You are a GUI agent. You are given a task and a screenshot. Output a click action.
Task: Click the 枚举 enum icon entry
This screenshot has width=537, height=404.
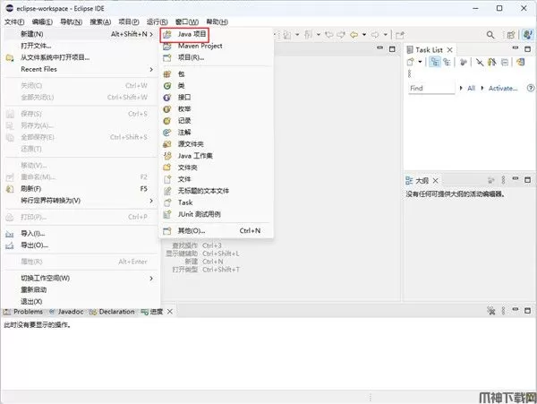(167, 109)
